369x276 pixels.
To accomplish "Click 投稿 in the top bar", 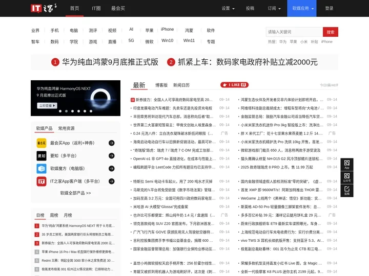I will [250, 9].
